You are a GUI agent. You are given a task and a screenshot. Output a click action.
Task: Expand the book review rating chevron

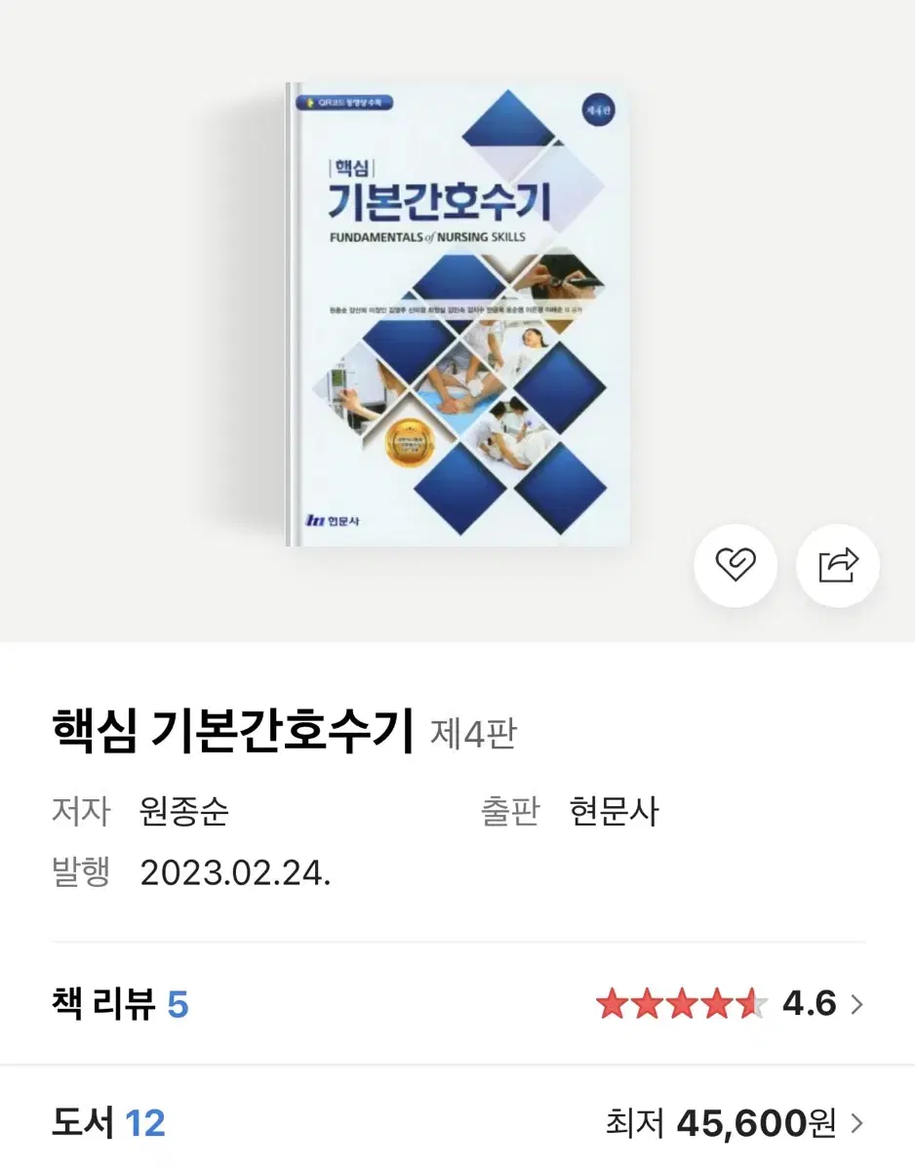[856, 1004]
